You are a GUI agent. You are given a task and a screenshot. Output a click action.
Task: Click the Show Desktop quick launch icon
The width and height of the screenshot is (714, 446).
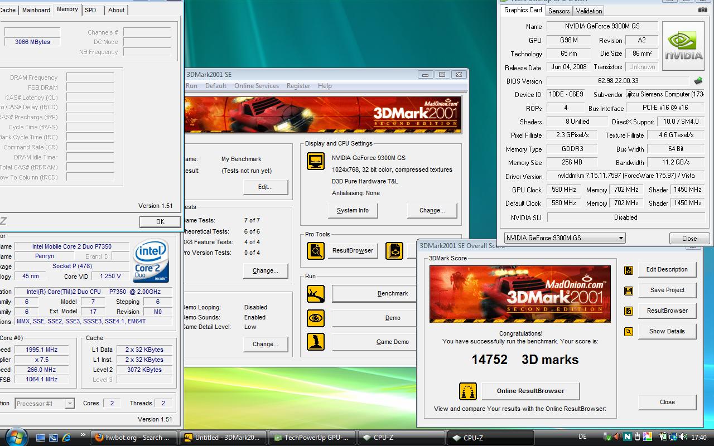tap(41, 438)
